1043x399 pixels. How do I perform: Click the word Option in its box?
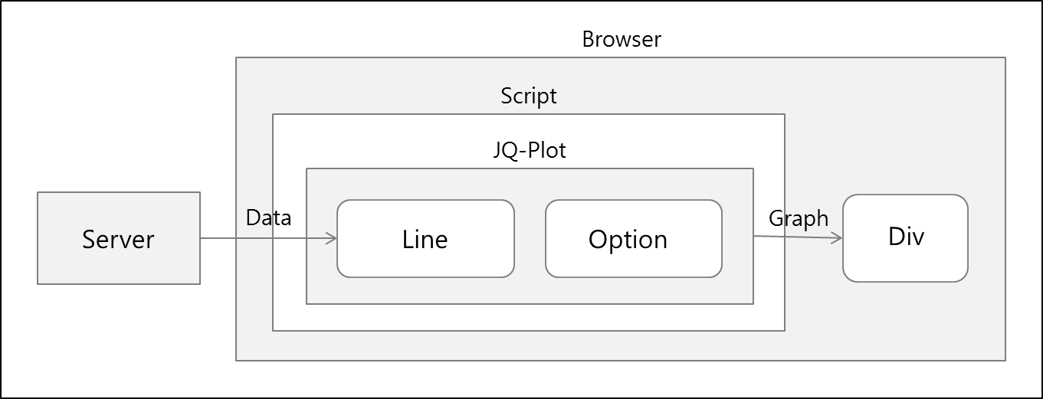tap(628, 240)
